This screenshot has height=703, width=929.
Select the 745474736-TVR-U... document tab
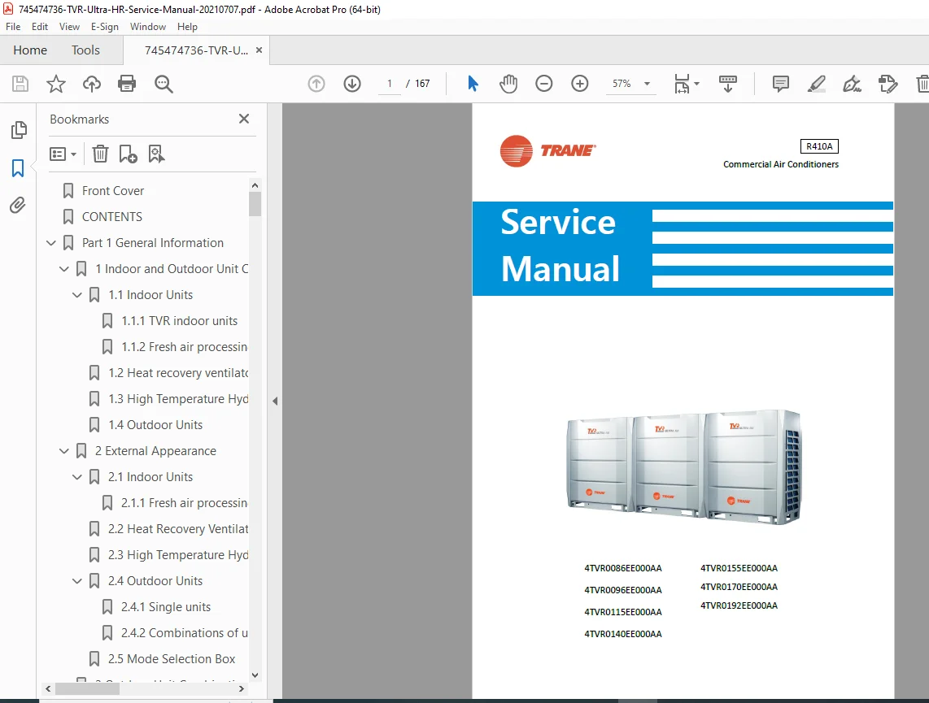pos(196,50)
